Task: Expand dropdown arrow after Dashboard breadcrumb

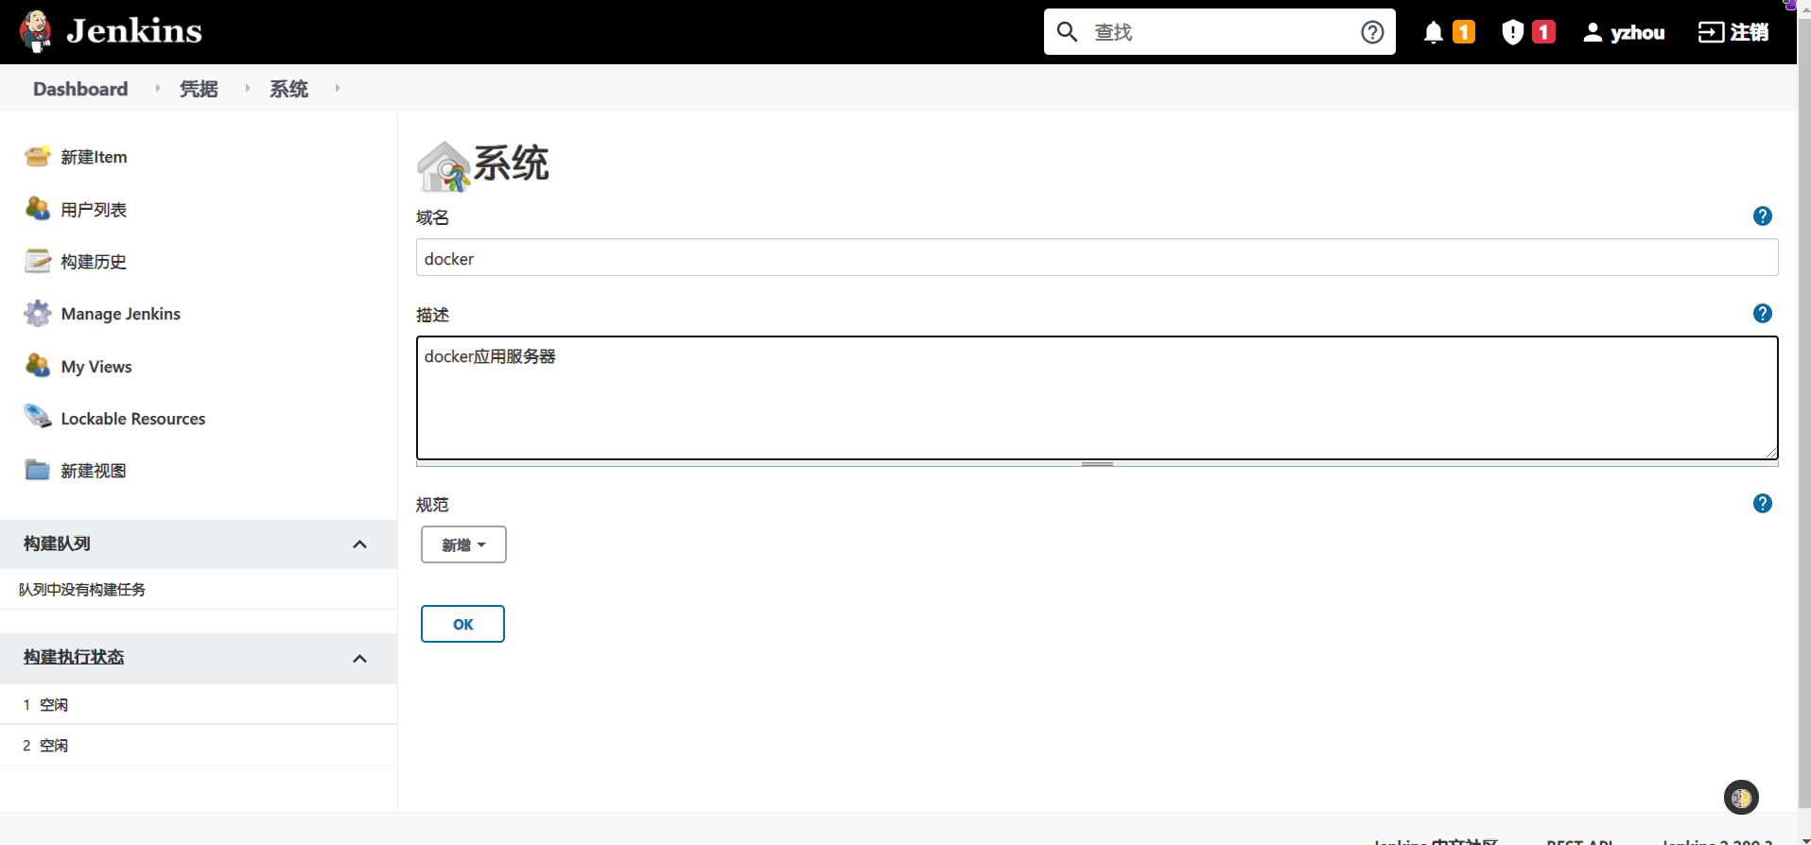Action: click(x=157, y=88)
